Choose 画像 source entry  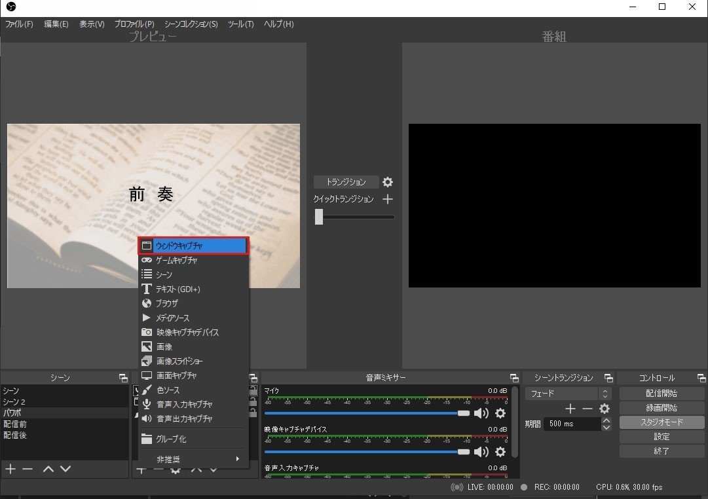[x=194, y=347]
